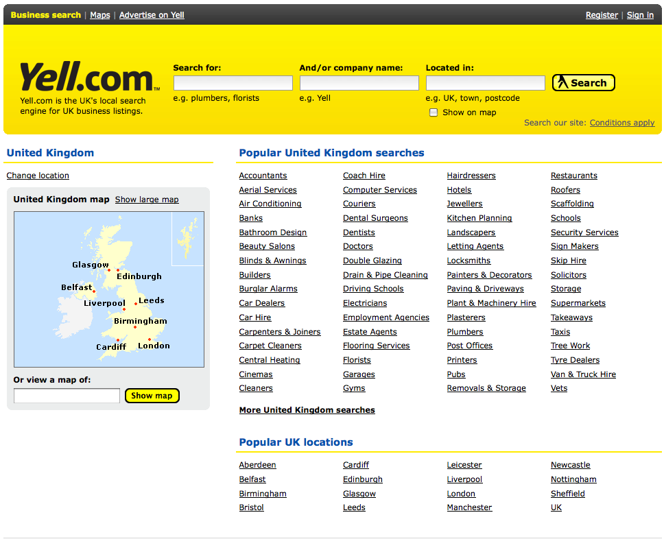This screenshot has height=539, width=664.
Task: Click the view a map of text box
Action: [67, 396]
